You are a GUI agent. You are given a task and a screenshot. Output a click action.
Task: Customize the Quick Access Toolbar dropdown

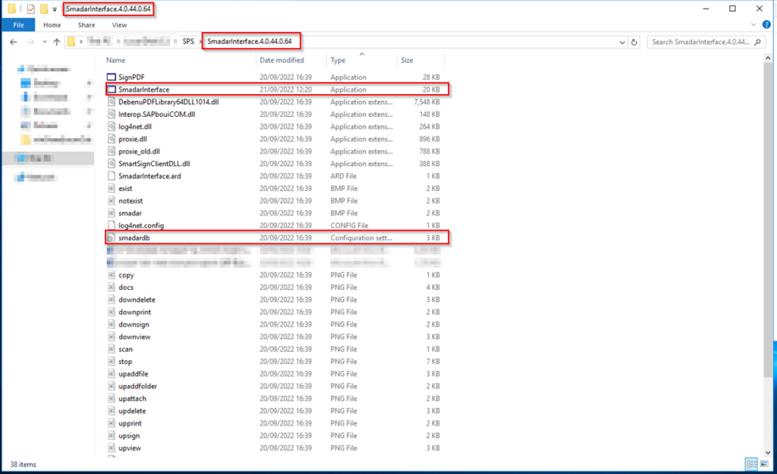pos(55,10)
